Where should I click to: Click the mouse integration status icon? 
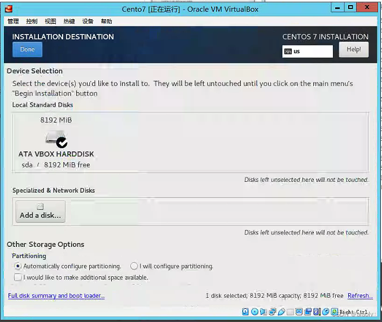coord(326,311)
